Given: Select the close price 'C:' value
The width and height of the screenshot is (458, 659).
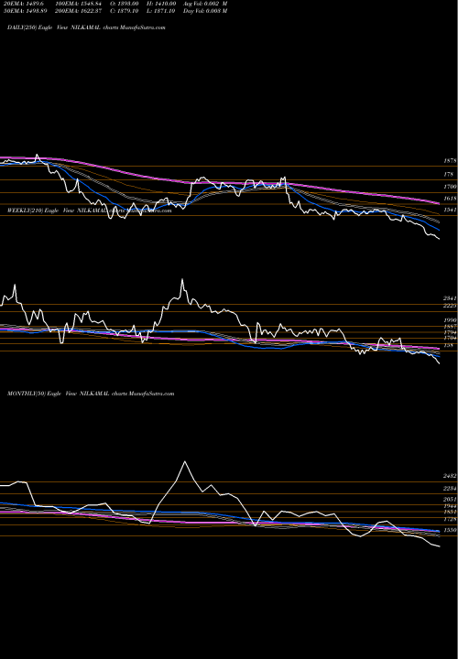Looking at the screenshot, I should click(x=125, y=11).
